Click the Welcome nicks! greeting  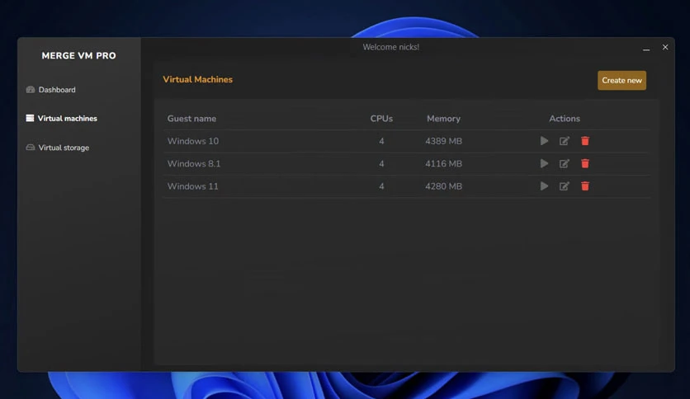390,47
